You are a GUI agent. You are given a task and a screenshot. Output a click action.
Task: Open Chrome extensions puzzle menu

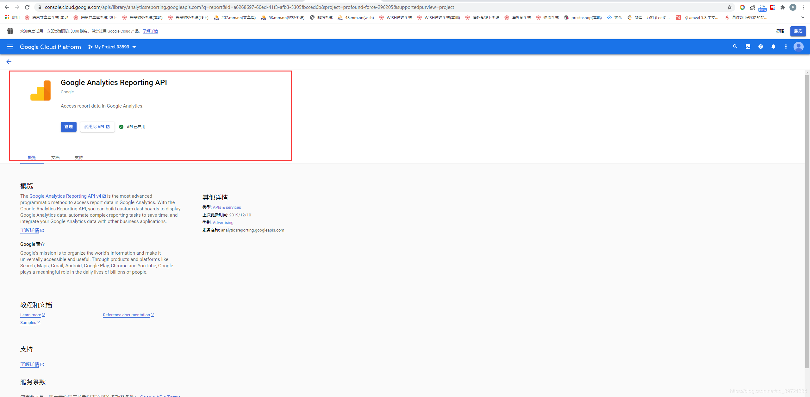(782, 7)
